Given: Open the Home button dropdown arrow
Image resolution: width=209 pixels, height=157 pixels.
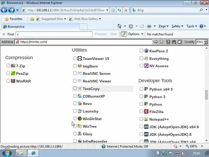Looking at the screenshot, I should [125, 26].
